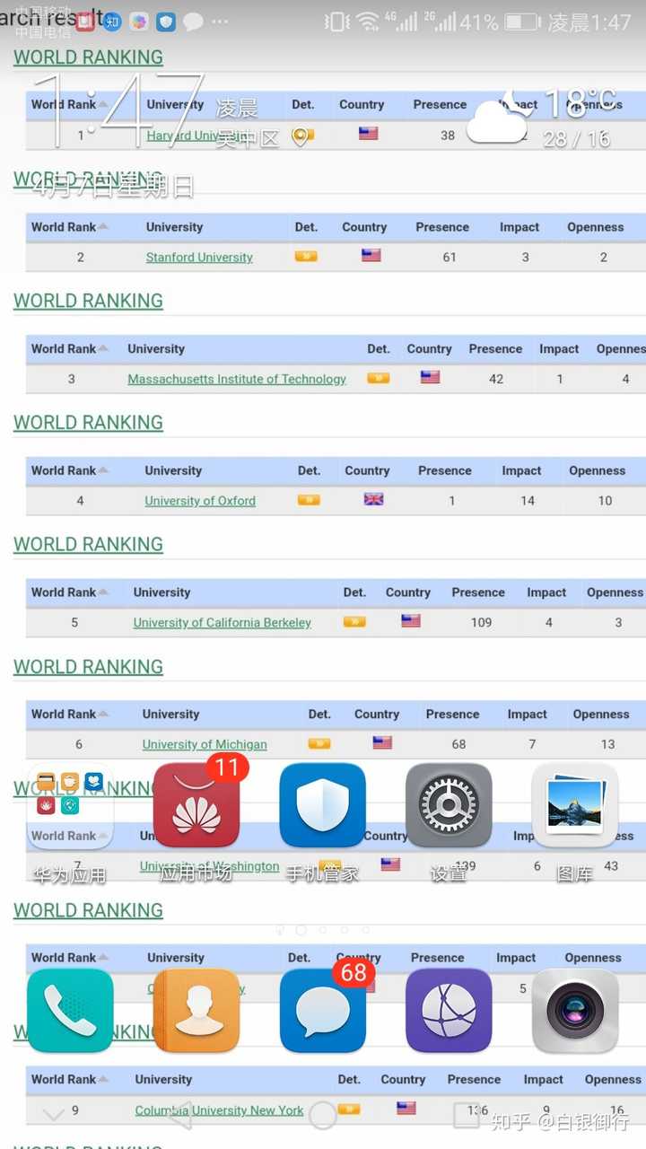Open the Contacts app in dock
Image resolution: width=646 pixels, height=1149 pixels.
point(196,1011)
